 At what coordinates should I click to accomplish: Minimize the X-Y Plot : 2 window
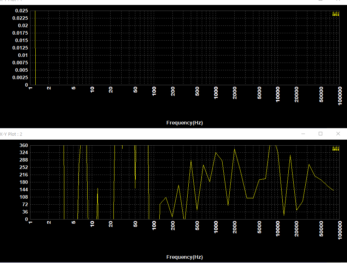pos(303,134)
